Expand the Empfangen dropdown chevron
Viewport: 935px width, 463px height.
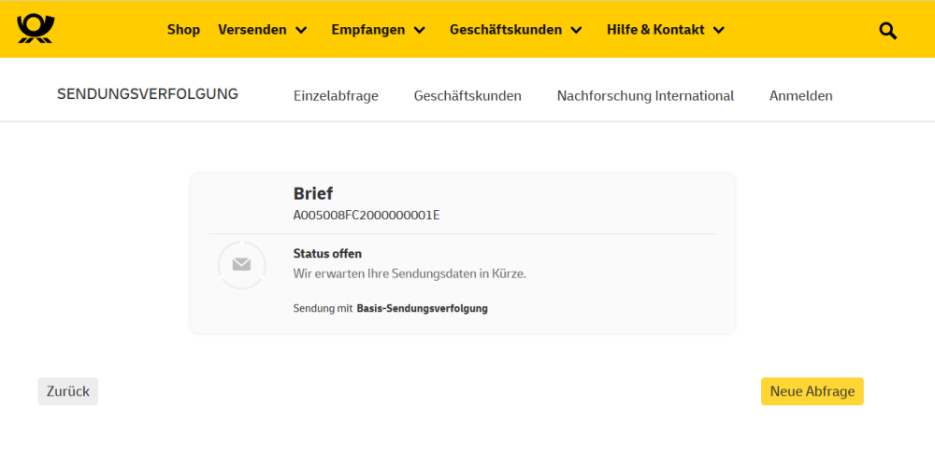419,30
